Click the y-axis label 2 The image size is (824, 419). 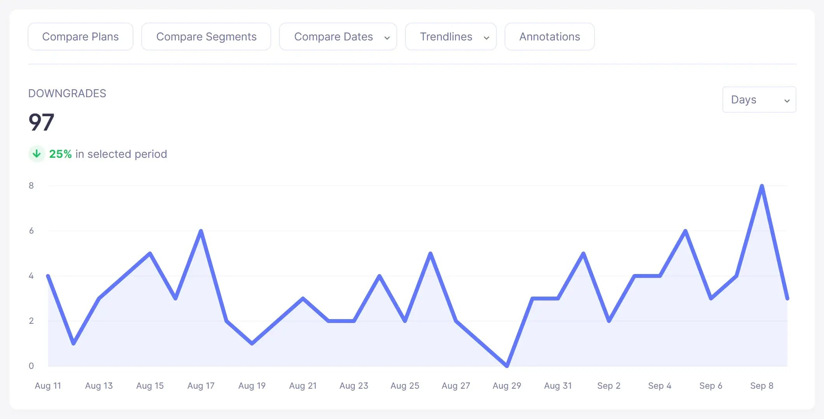point(31,321)
